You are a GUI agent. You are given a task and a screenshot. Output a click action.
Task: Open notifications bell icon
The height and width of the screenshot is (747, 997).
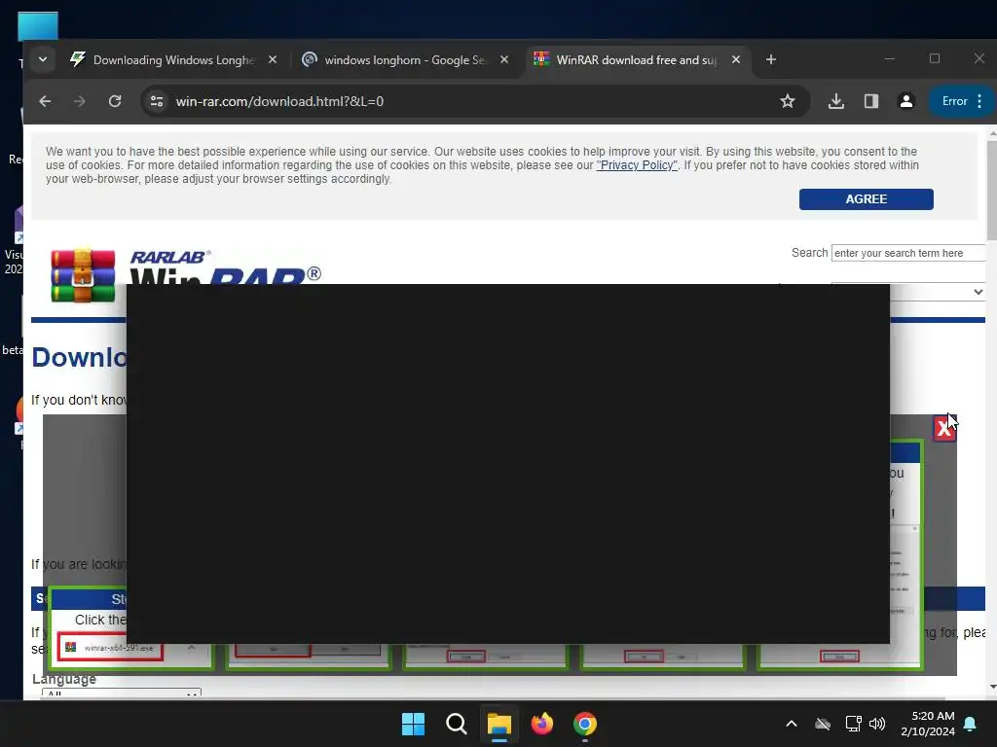point(971,724)
